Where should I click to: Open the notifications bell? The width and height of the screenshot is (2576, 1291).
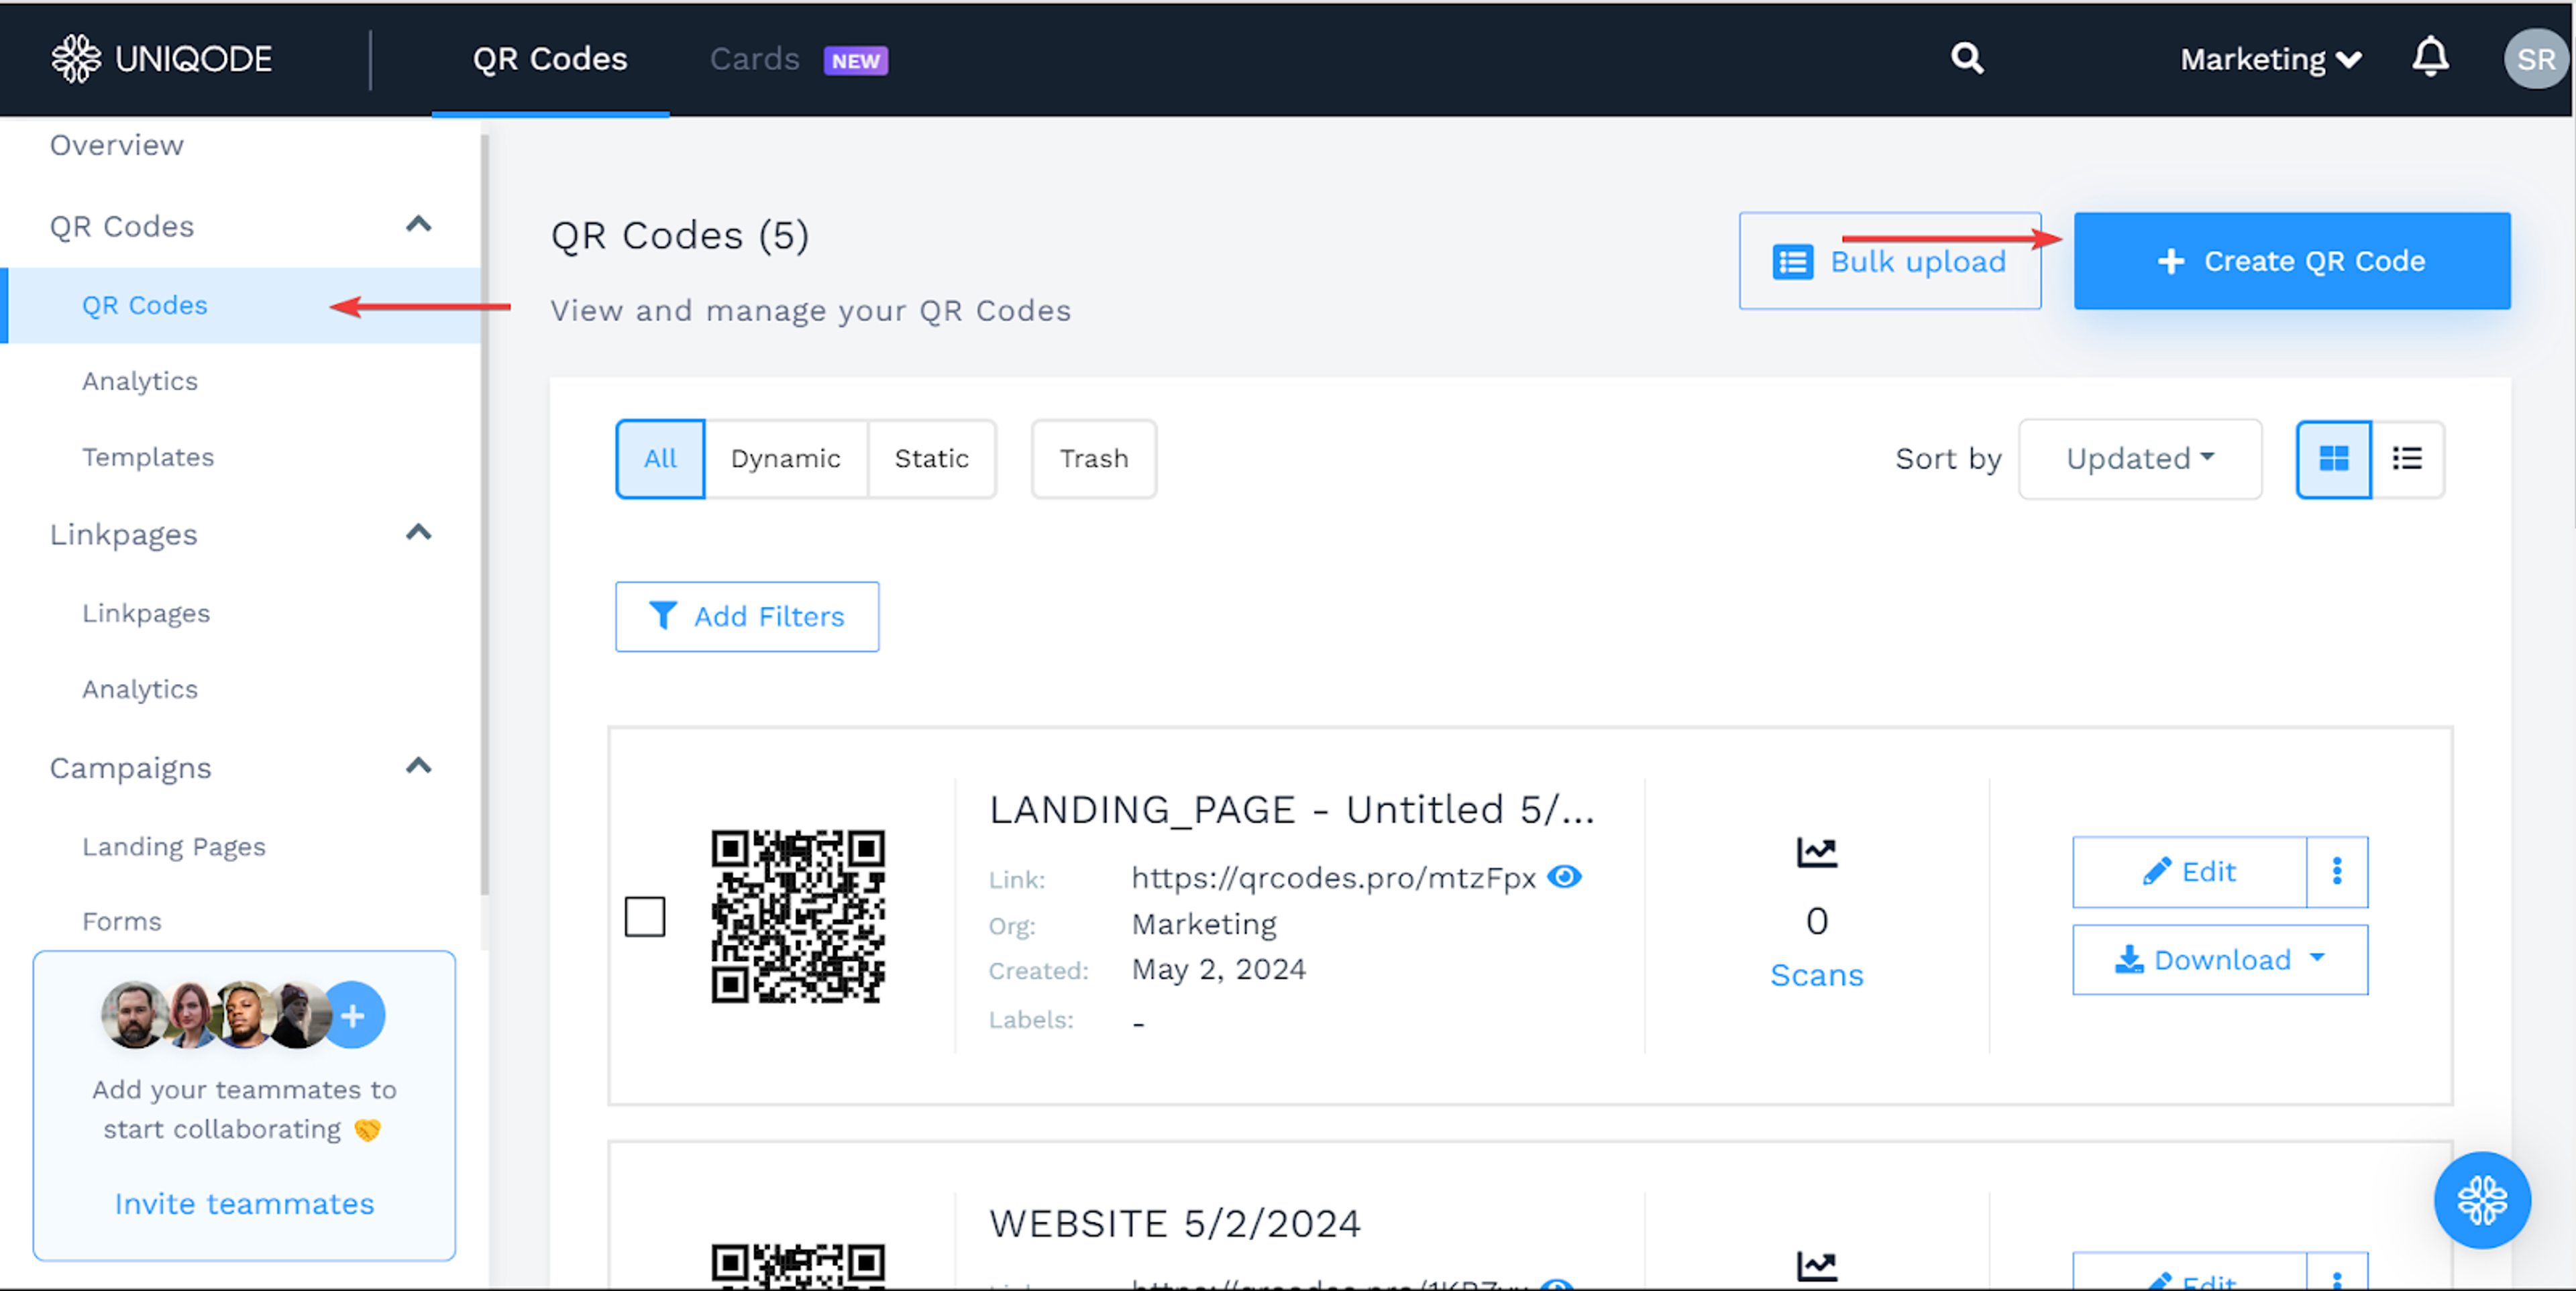point(2429,58)
